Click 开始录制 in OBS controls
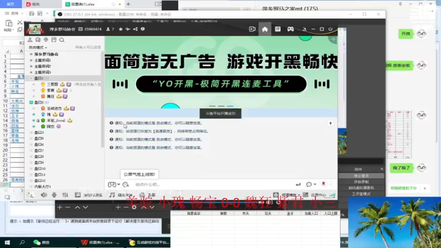Screen dimensions: 441x248 361,182
